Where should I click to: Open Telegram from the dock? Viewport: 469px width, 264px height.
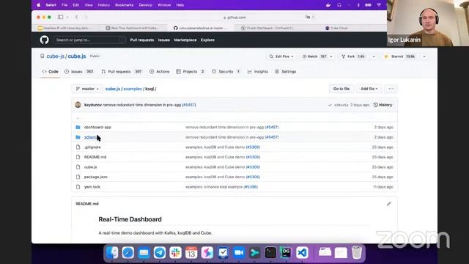tap(160, 252)
